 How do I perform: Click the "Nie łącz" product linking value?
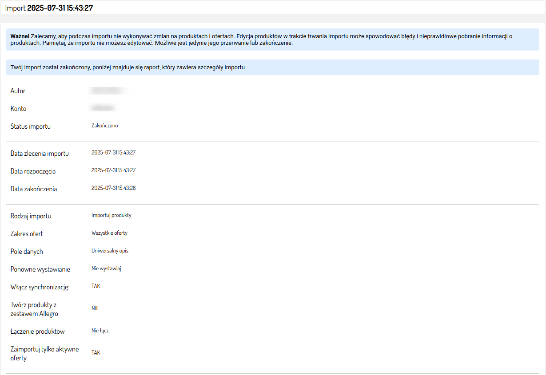100,331
